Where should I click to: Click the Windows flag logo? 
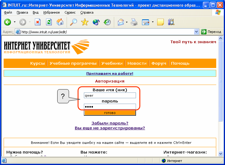(x=218, y=12)
